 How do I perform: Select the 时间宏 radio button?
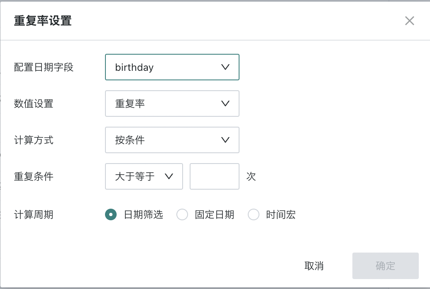(253, 214)
